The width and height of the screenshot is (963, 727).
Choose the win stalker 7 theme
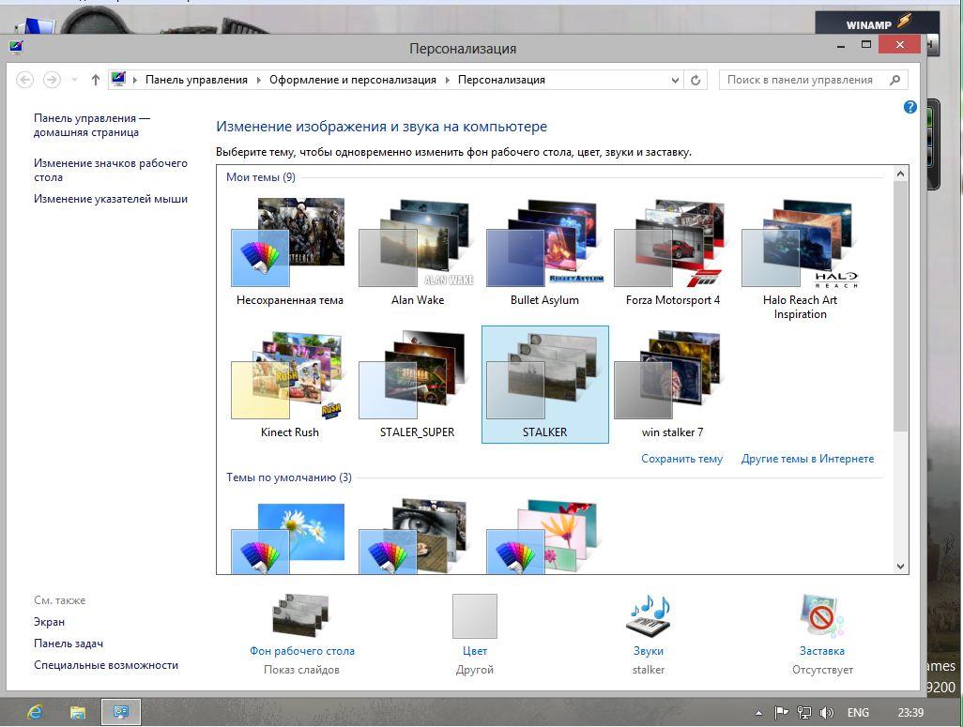[x=672, y=385]
